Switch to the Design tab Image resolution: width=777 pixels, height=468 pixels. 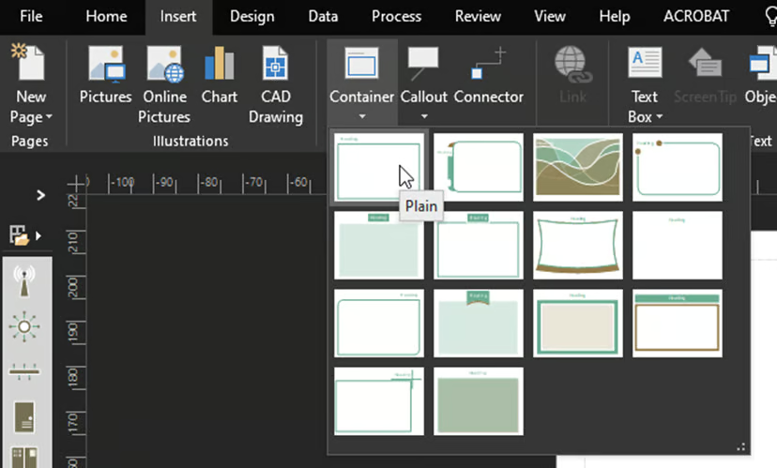251,16
